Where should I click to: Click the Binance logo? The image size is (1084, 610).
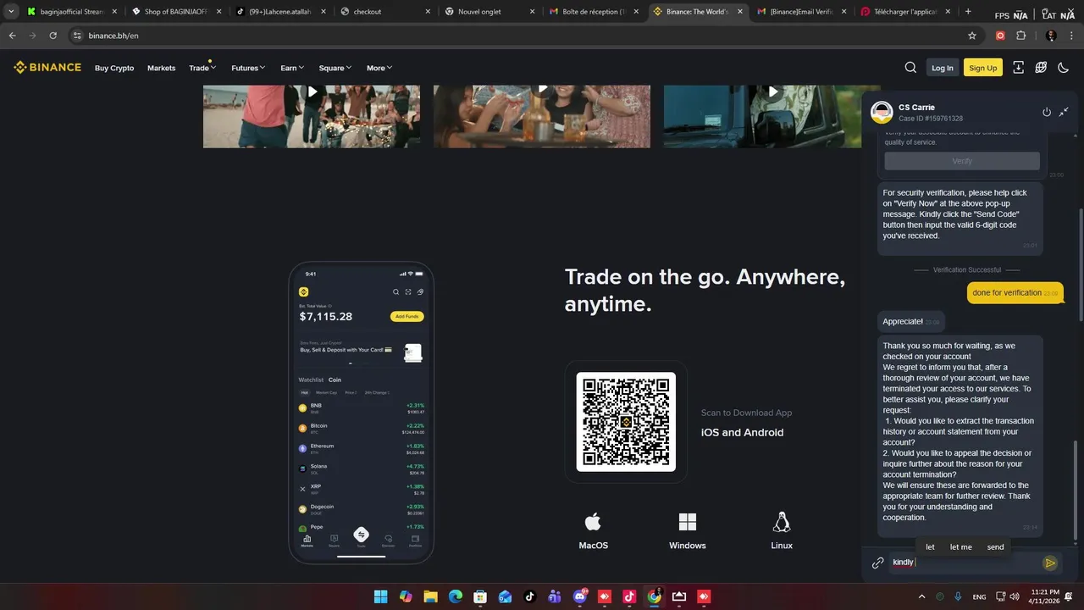pyautogui.click(x=47, y=68)
